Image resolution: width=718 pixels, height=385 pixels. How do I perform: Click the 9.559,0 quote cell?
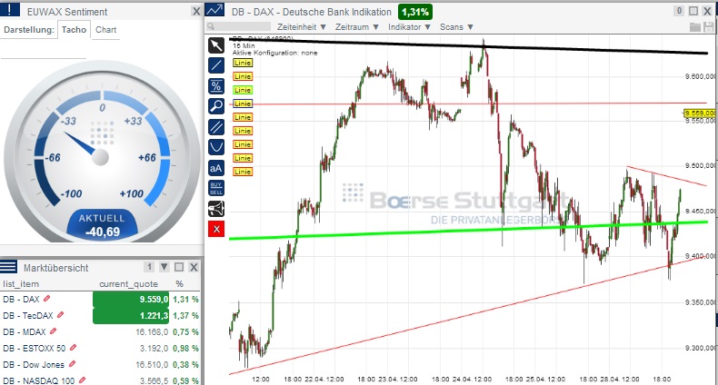(x=131, y=299)
